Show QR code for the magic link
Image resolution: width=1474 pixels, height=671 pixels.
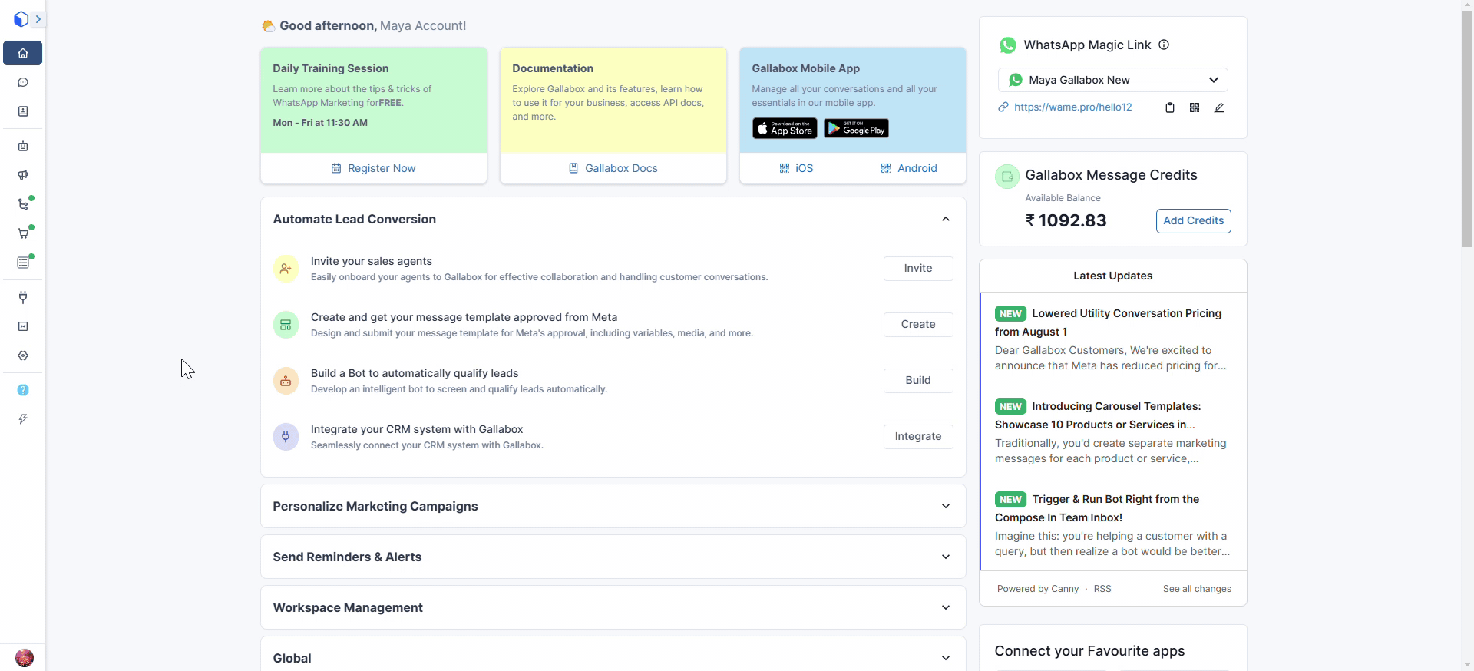1194,107
